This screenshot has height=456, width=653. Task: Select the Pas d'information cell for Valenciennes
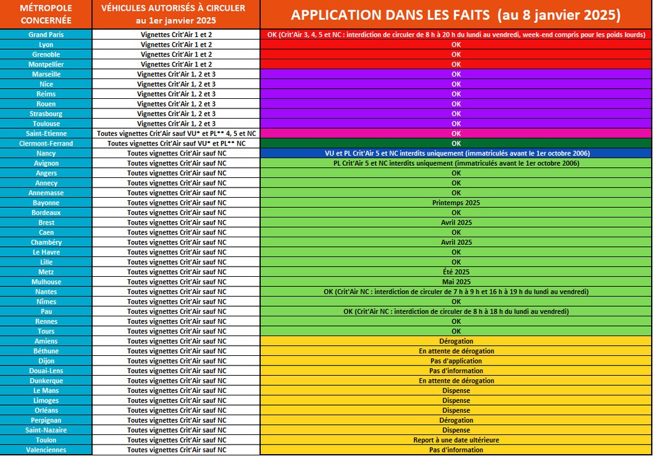click(456, 449)
